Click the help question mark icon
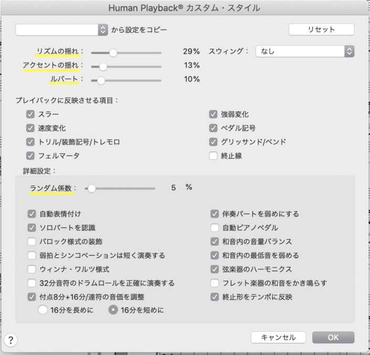The width and height of the screenshot is (370, 355). 10,340
